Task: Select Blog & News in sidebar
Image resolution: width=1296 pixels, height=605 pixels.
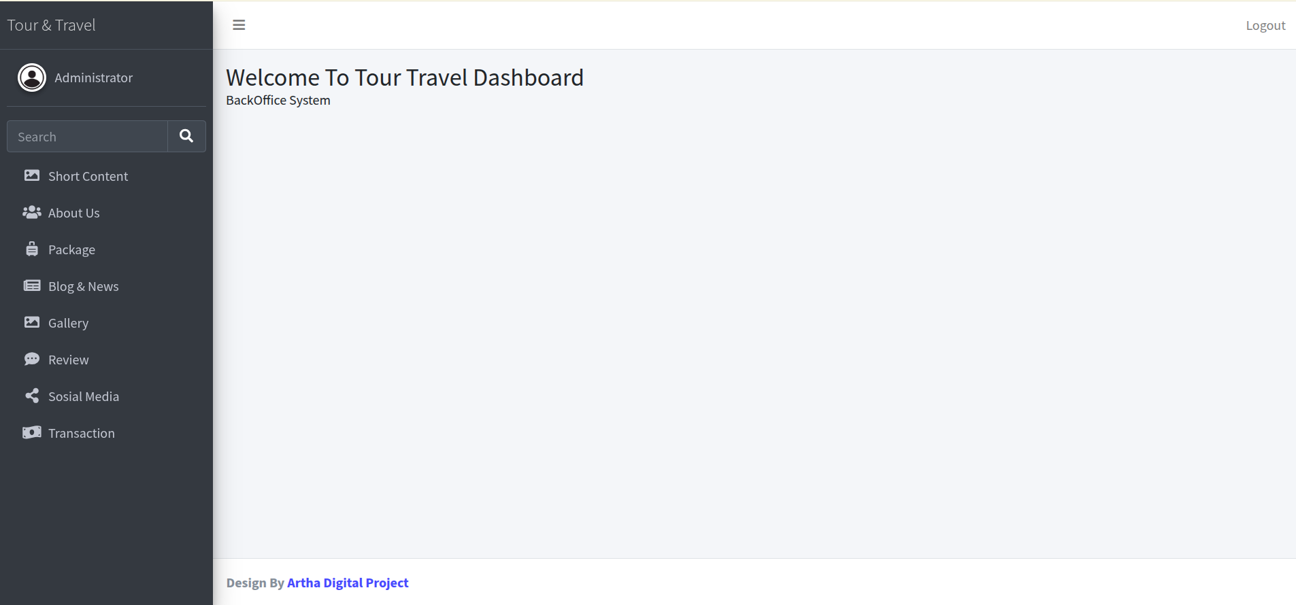Action: point(83,286)
